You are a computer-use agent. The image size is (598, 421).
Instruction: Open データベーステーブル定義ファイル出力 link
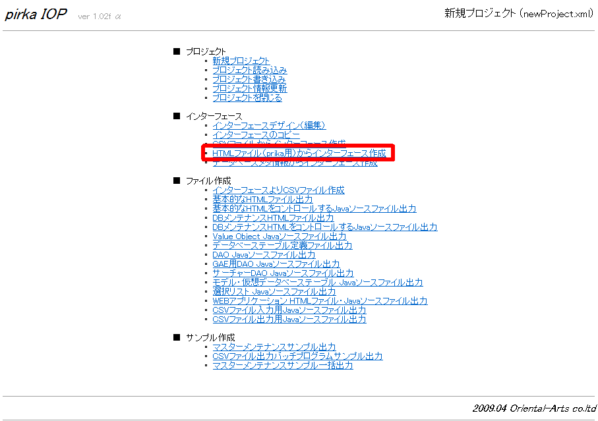pos(282,246)
